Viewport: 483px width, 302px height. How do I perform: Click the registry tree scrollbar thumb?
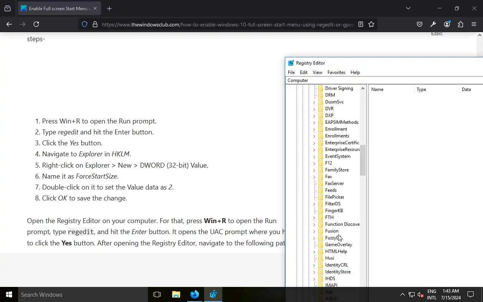tap(363, 160)
